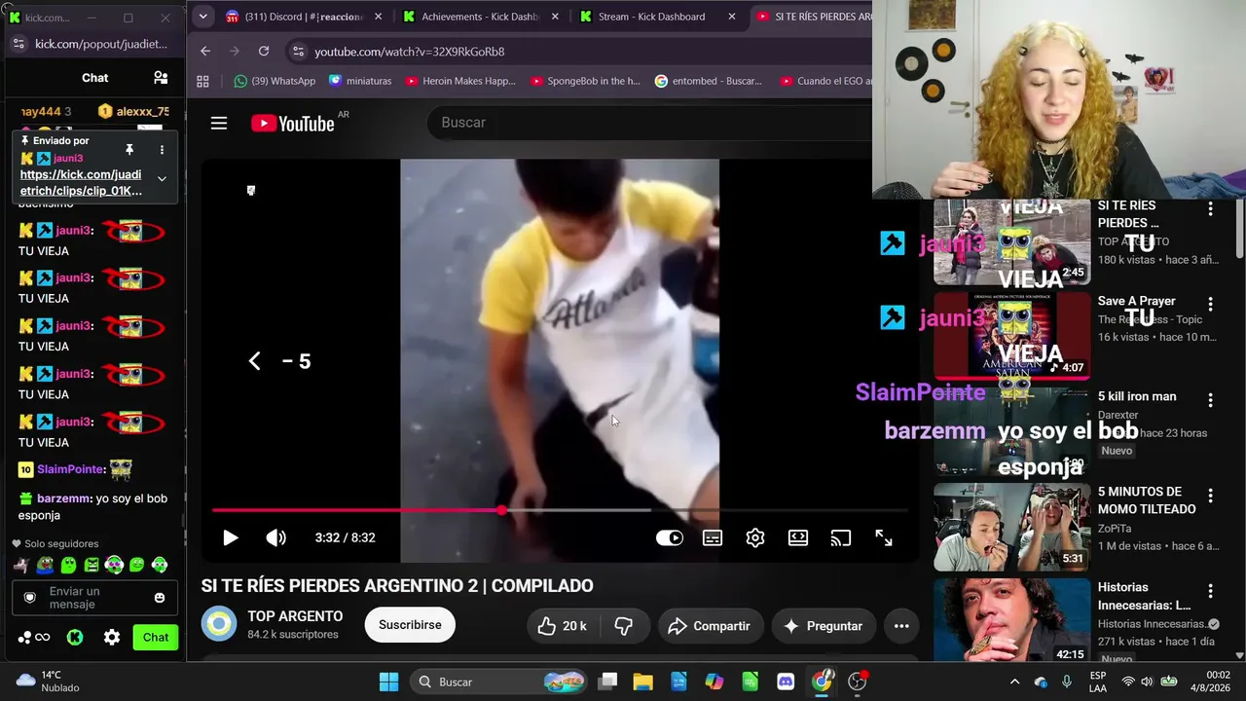This screenshot has height=701, width=1246.
Task: Open options for SI TE RÍES PIERDES suggestion
Action: click(x=1210, y=209)
